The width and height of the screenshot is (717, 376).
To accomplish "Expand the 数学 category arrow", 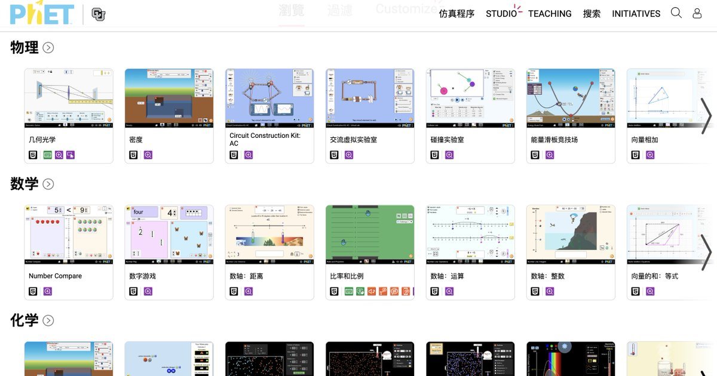I will click(48, 184).
